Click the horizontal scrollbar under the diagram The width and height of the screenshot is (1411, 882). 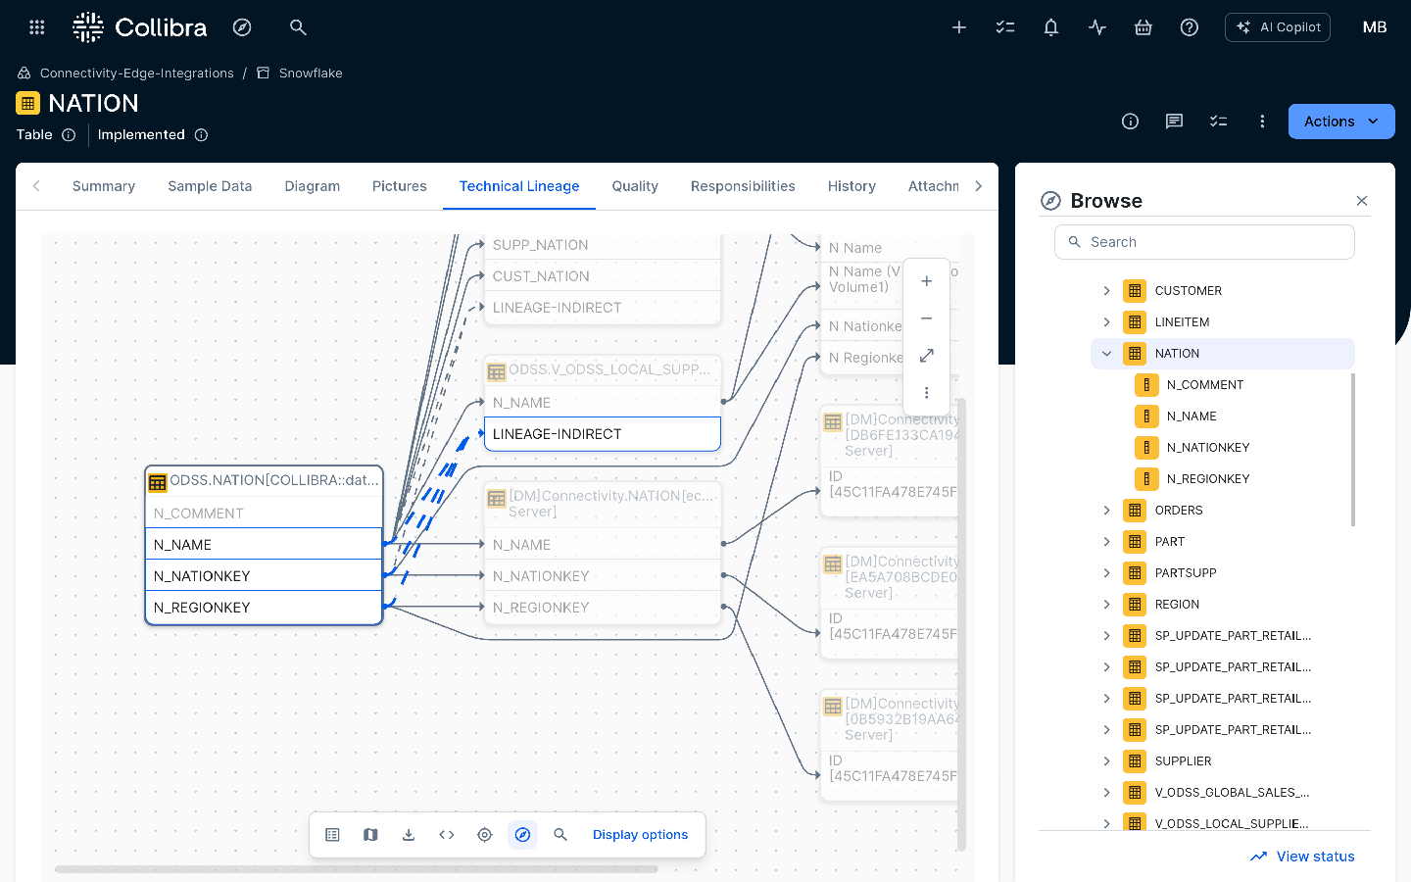click(356, 869)
